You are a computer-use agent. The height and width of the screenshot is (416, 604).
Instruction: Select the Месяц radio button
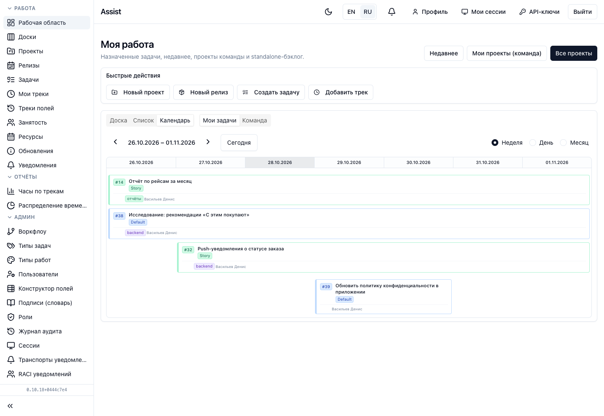[563, 143]
